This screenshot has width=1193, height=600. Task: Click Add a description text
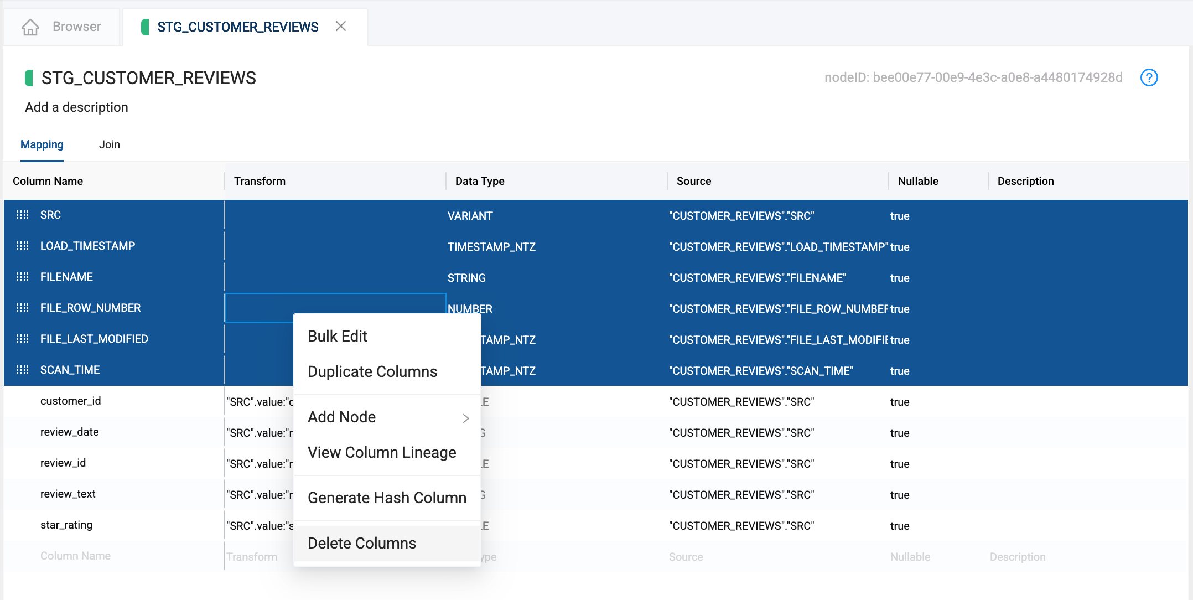pos(76,107)
